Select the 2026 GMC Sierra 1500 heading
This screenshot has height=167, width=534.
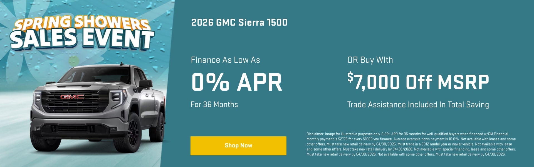pos(239,23)
